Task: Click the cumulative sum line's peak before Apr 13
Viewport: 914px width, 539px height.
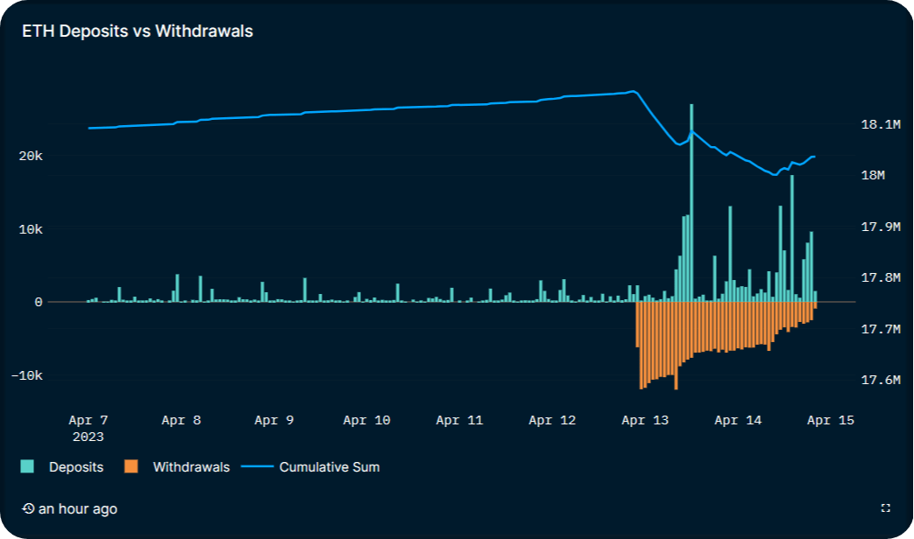Action: point(632,91)
